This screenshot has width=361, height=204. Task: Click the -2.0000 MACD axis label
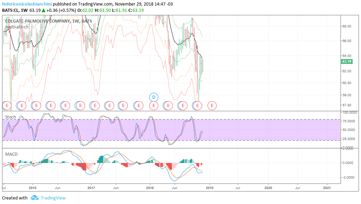(x=348, y=178)
